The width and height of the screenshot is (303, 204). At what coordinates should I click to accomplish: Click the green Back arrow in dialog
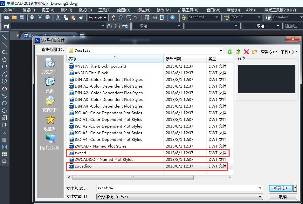tap(230, 52)
